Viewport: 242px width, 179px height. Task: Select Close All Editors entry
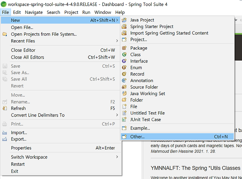(61, 57)
